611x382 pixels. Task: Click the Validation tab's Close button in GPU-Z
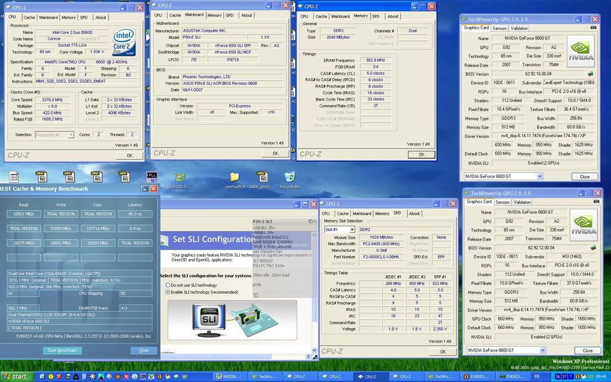coord(584,176)
